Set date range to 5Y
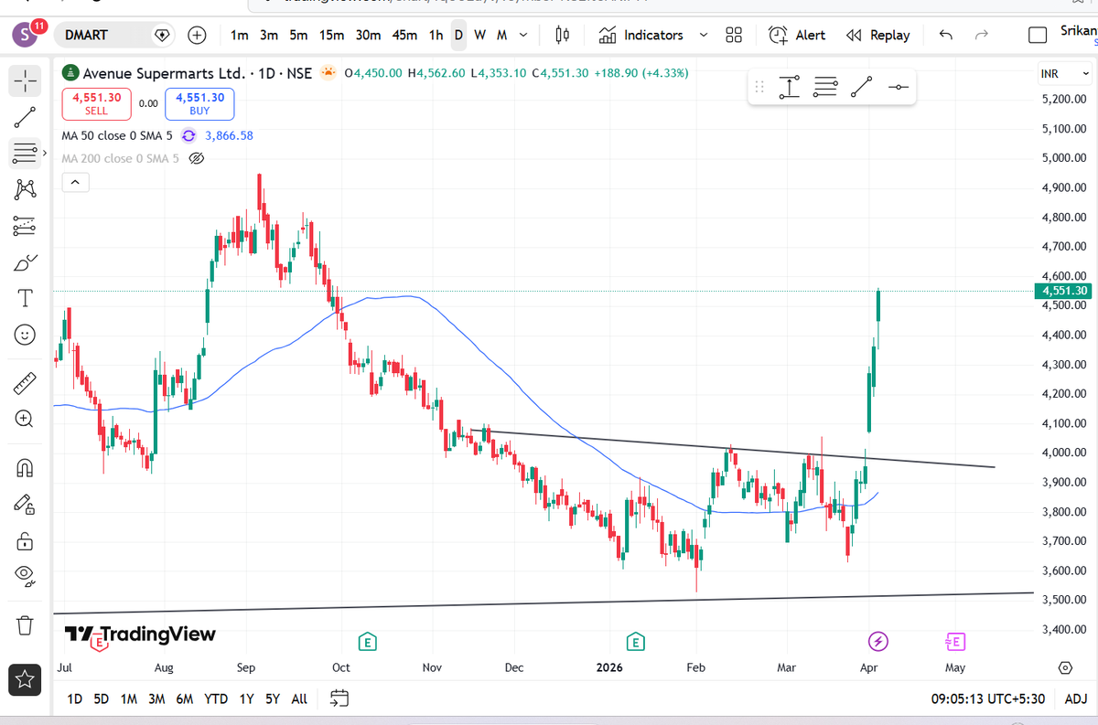 tap(273, 698)
